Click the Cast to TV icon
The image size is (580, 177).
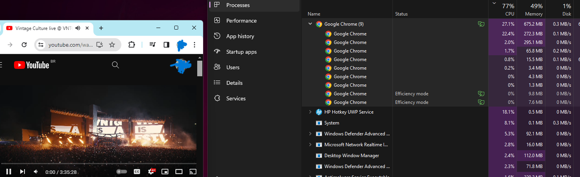(x=193, y=172)
